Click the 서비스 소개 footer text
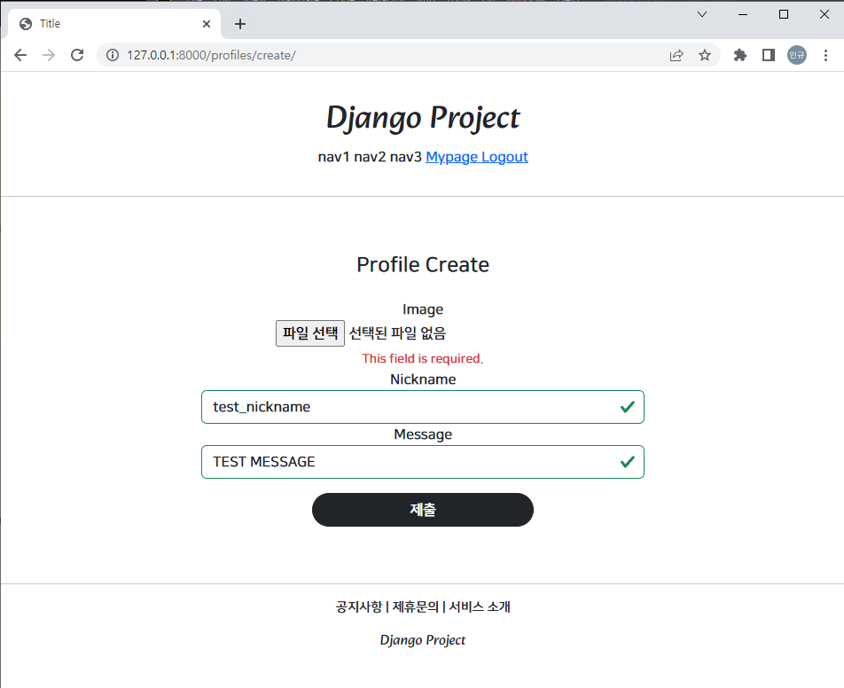This screenshot has height=688, width=844. point(480,606)
